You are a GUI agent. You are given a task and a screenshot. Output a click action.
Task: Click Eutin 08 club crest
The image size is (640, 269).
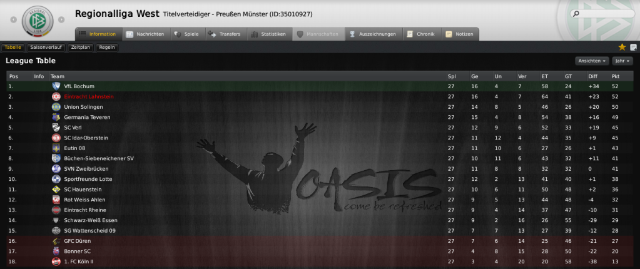pyautogui.click(x=56, y=148)
